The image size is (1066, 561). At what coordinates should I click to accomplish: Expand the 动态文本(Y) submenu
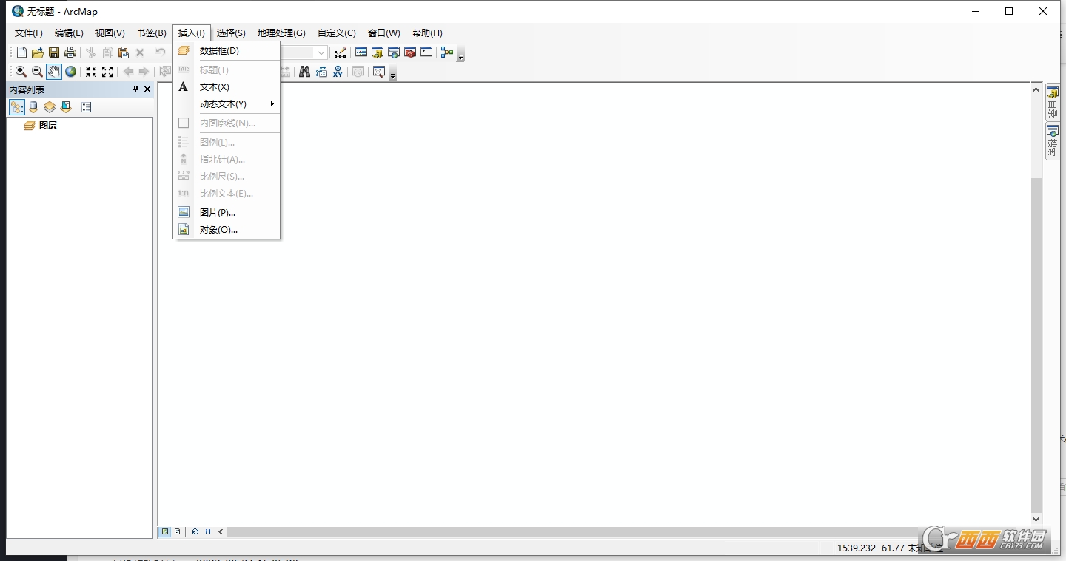(x=227, y=104)
